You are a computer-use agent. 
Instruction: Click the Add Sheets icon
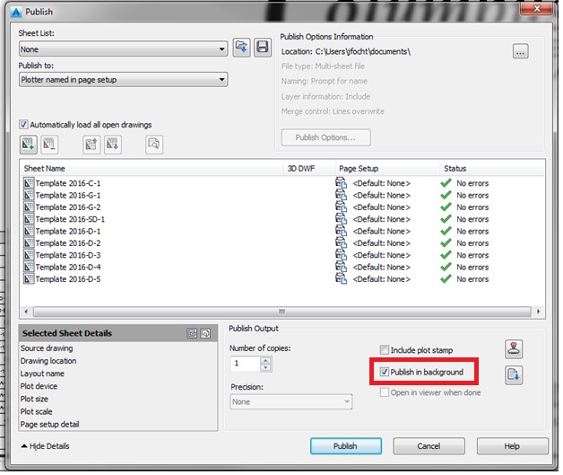pyautogui.click(x=28, y=145)
